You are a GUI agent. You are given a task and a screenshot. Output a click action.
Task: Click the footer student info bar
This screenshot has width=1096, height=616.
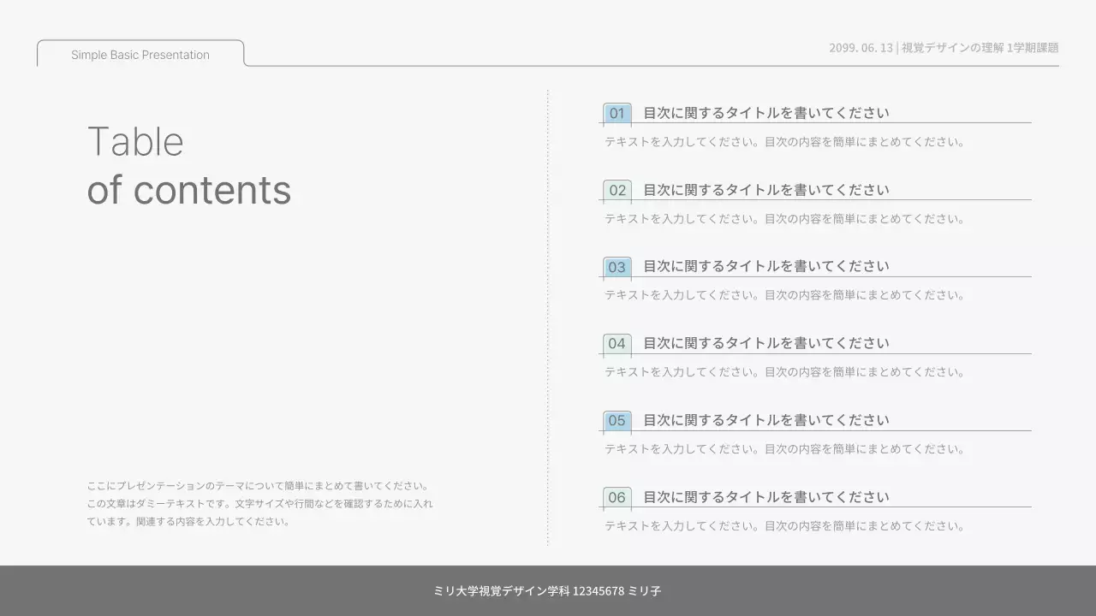tap(548, 589)
